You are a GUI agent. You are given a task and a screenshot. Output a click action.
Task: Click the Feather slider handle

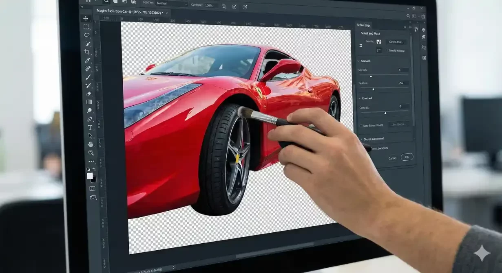(x=373, y=89)
